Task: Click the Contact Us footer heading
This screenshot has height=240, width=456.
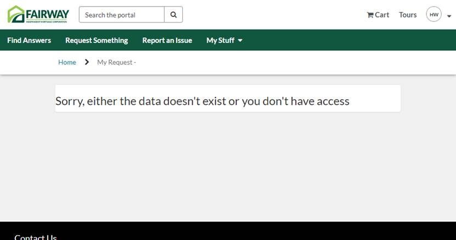Action: (36, 237)
